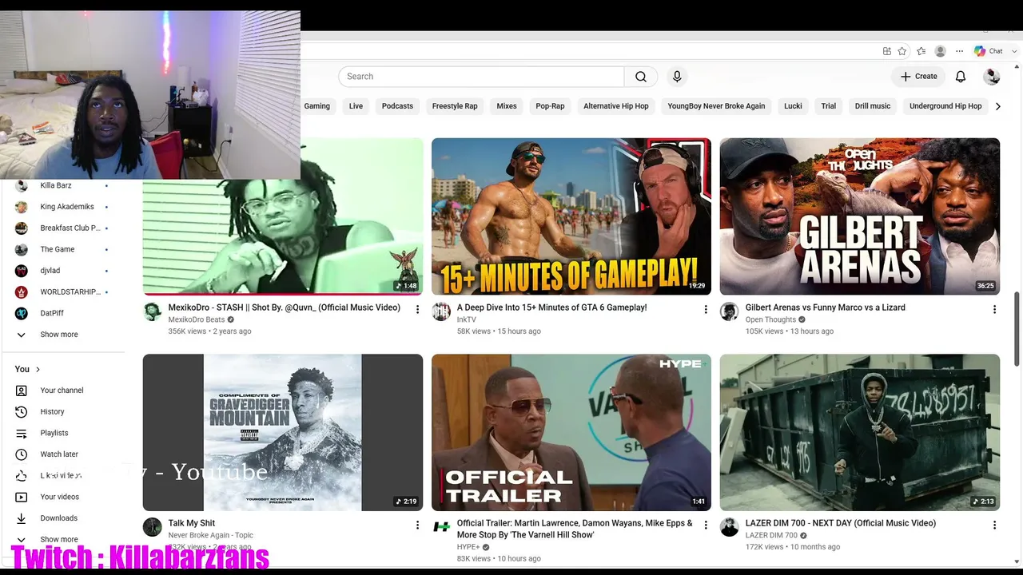Select the Mixes category chip

coord(507,106)
